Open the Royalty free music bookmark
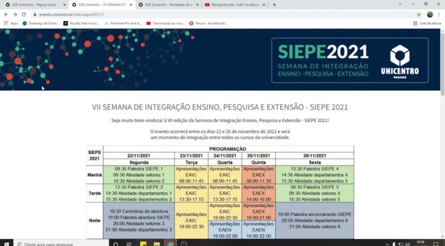 tap(81, 23)
